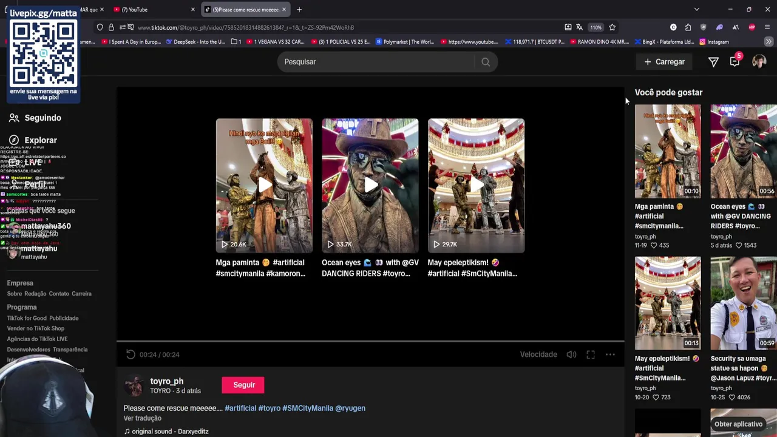777x437 pixels.
Task: Click the tracking protection shield icon in address bar
Action: click(100, 27)
